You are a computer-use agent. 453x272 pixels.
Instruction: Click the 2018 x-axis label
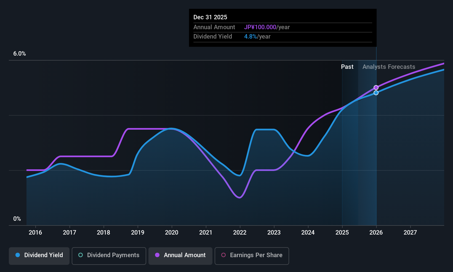point(103,233)
